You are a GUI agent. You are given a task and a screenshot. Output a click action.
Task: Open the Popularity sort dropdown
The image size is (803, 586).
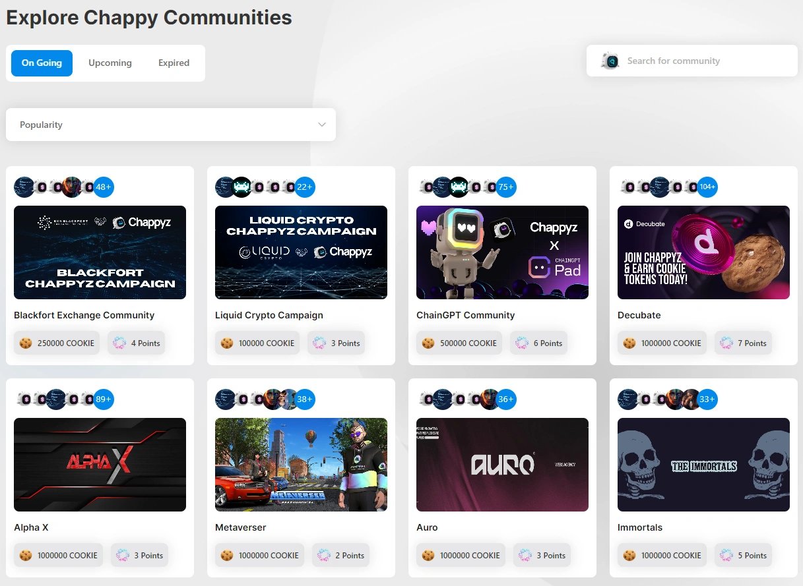coord(171,125)
